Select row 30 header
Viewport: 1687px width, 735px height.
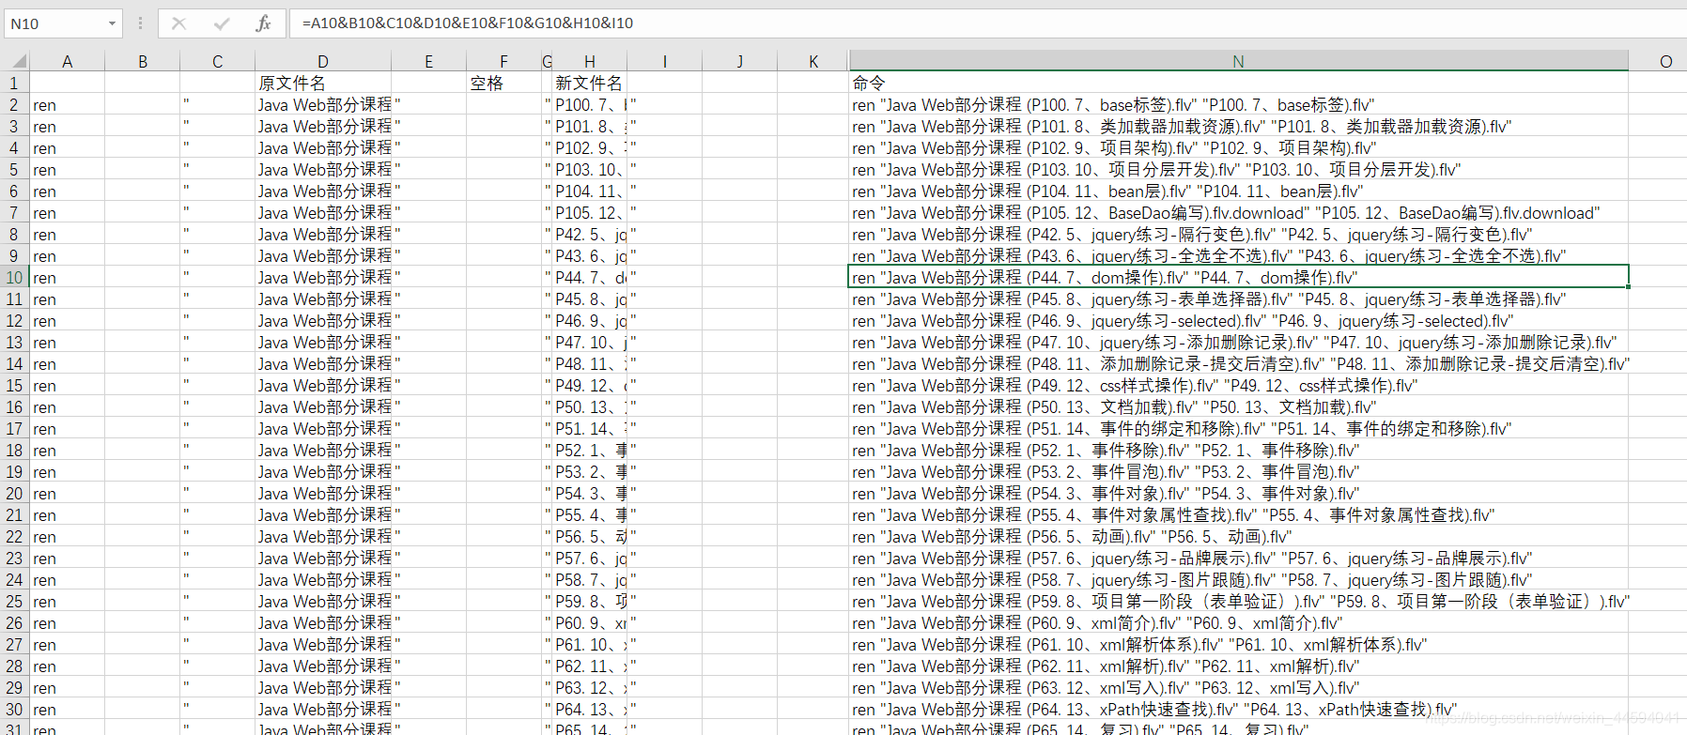(x=14, y=710)
